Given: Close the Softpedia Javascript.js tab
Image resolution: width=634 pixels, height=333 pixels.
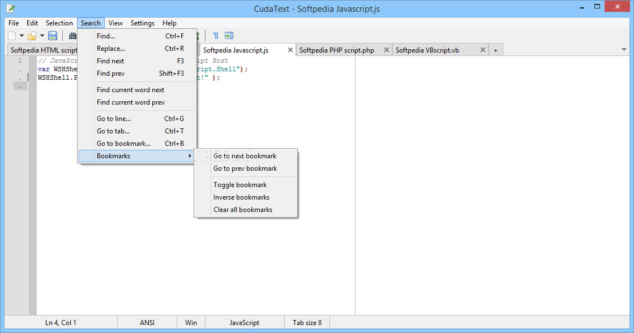Looking at the screenshot, I should coord(290,50).
